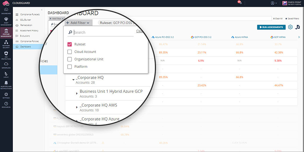Expand the _Corporate HQ AWS node
This screenshot has height=152, width=304.
coord(77,107)
